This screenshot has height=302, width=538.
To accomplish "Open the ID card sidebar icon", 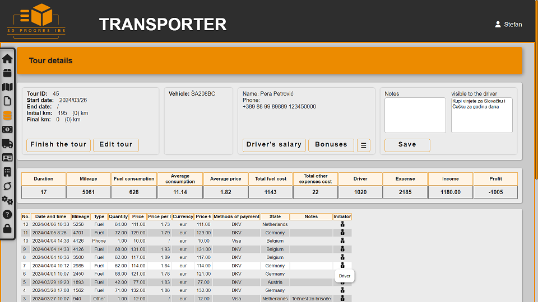I will 7,158.
